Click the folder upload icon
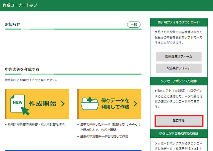This screenshot has width=213, height=151. (x=90, y=103)
